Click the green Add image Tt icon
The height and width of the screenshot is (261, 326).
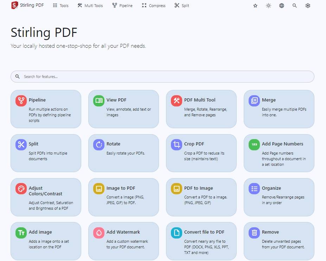pos(21,233)
